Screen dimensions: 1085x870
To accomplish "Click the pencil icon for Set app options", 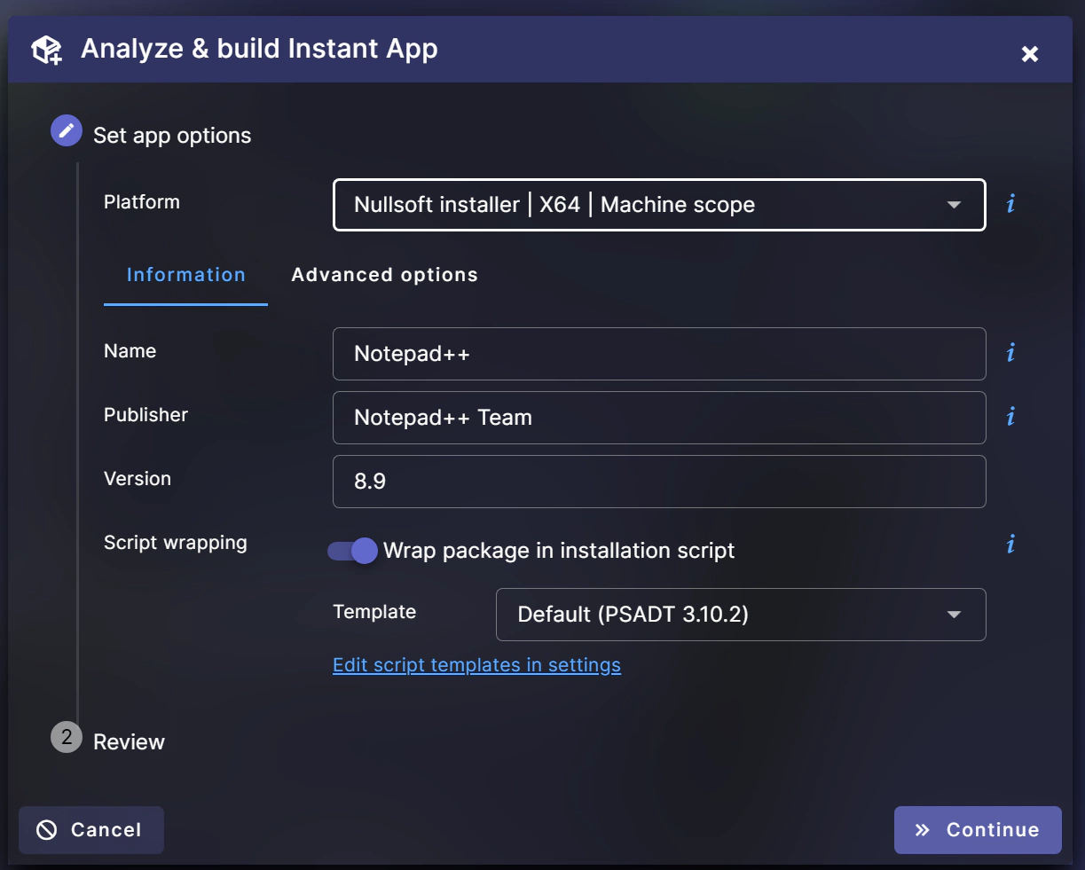I will coord(67,130).
